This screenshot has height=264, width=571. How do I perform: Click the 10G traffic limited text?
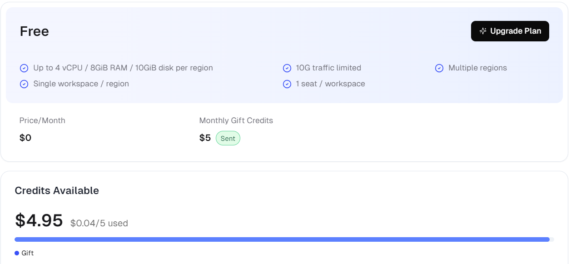328,68
